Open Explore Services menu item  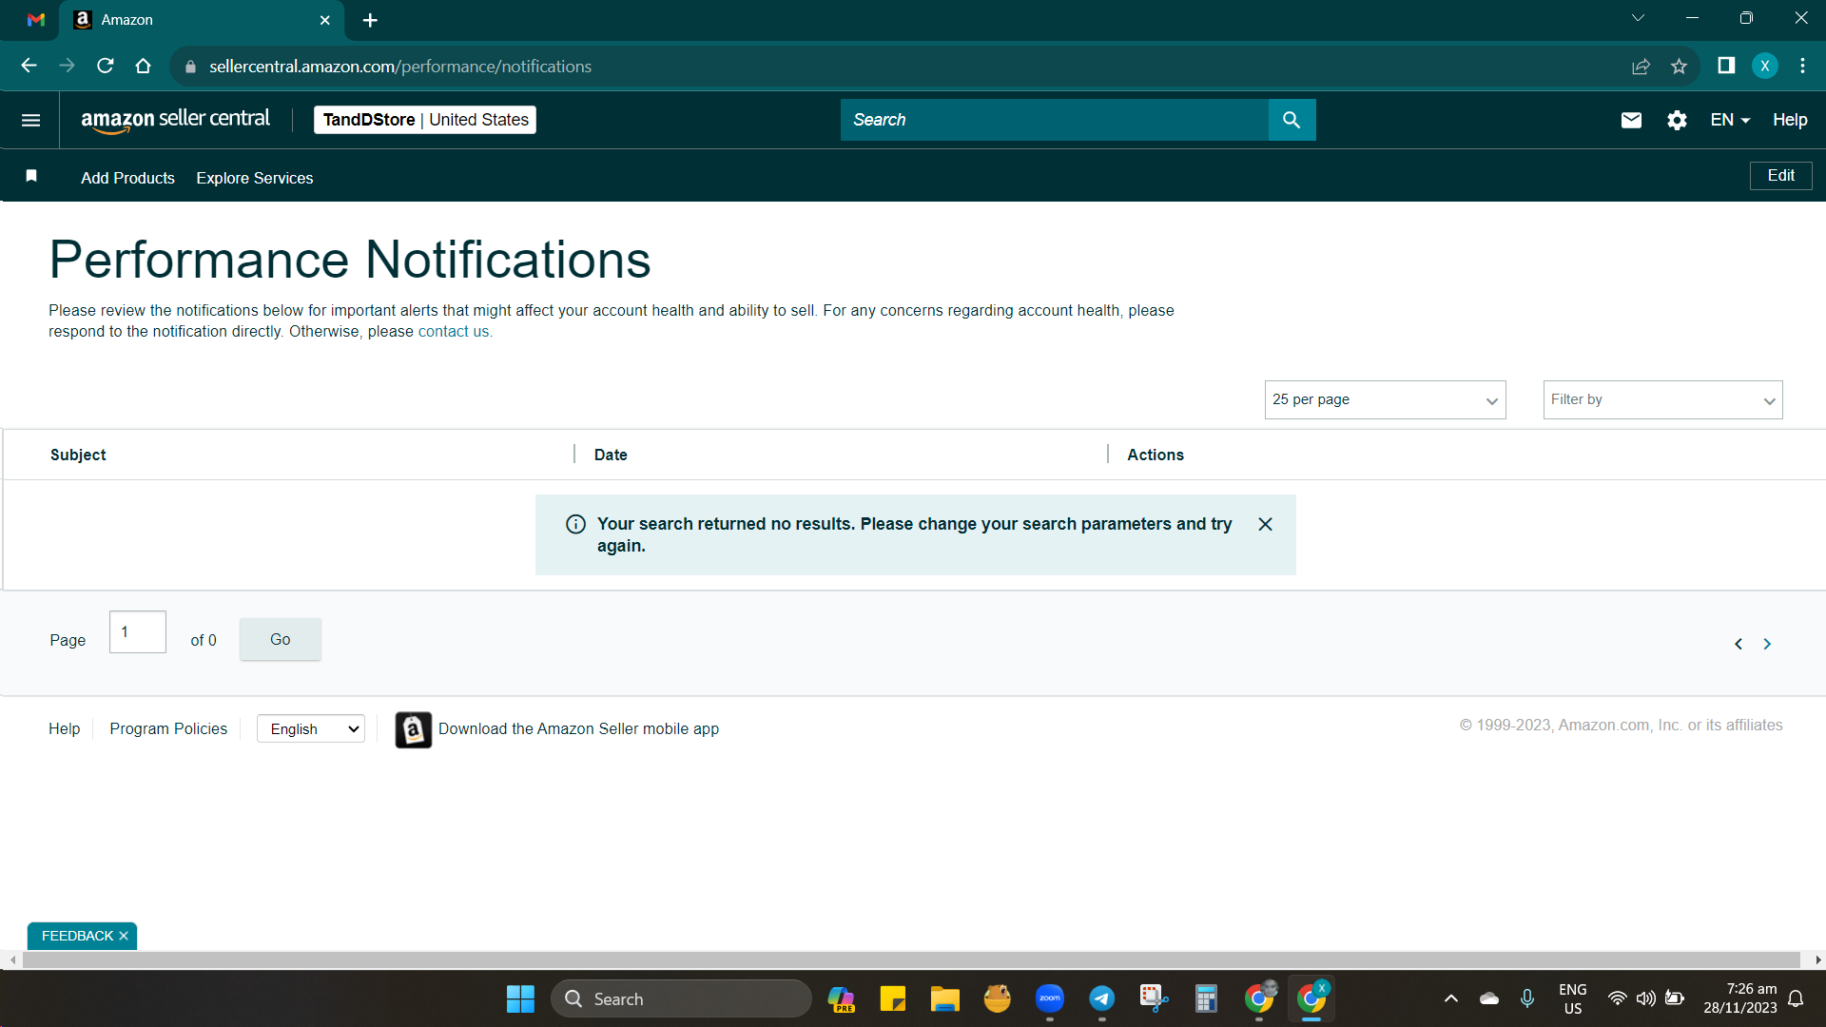pos(254,178)
